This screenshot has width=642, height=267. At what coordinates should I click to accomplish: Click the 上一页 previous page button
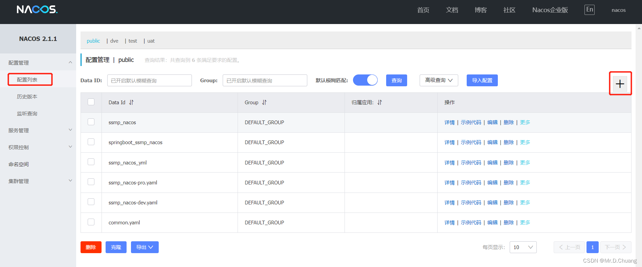tap(569, 247)
